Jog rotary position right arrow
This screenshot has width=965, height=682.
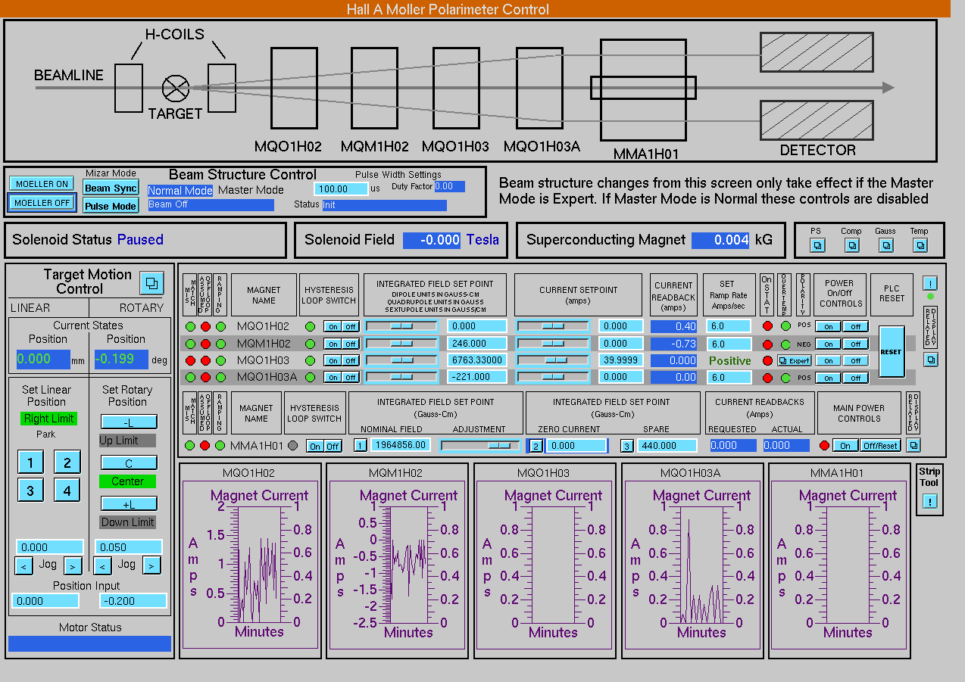[x=151, y=565]
